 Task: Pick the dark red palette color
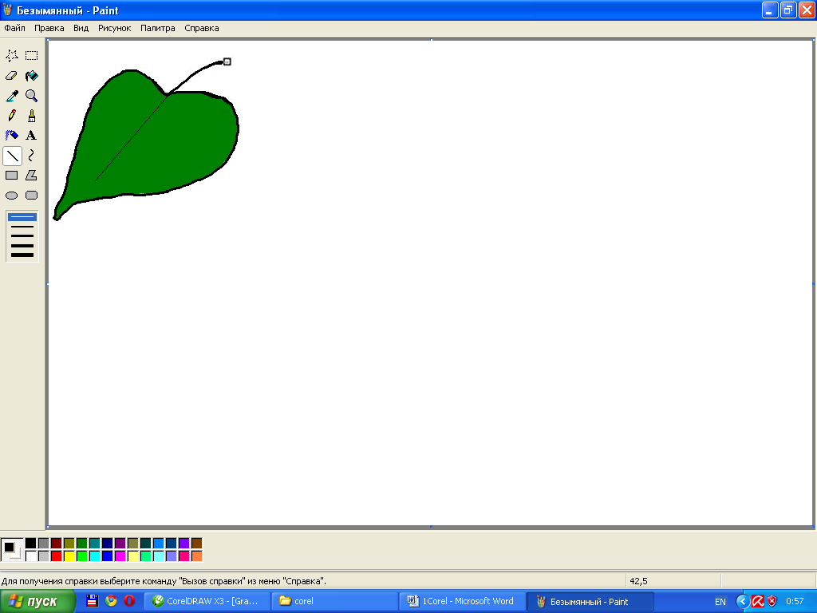(57, 543)
